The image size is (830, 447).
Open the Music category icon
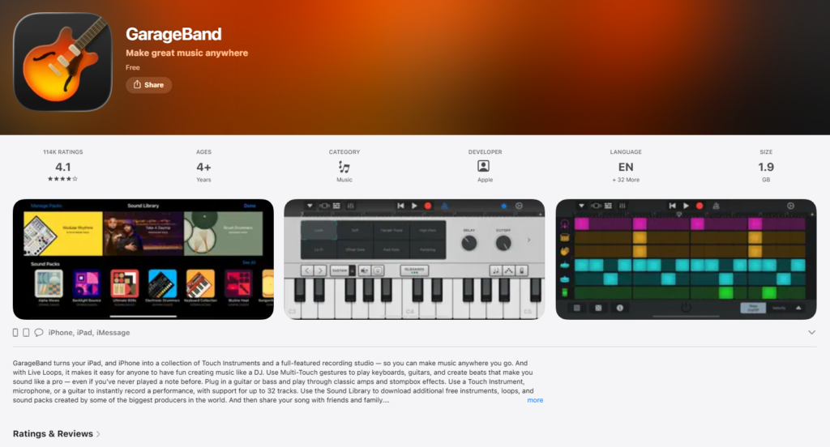pos(344,167)
